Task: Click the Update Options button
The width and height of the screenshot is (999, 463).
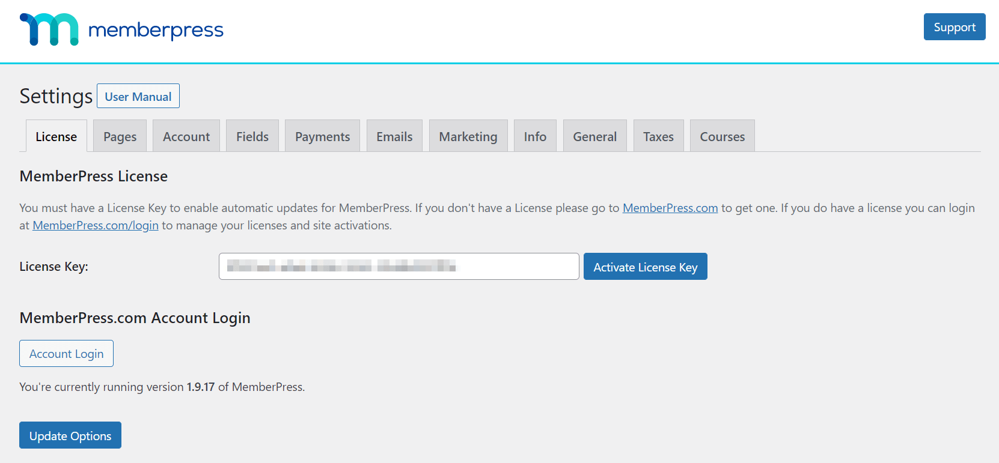Action: click(70, 435)
